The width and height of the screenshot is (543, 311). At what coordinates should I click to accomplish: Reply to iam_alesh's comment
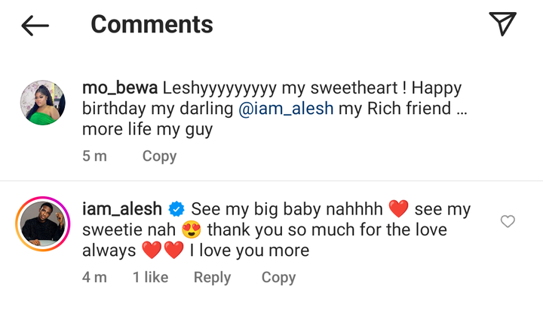tap(212, 277)
